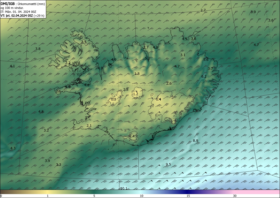Click the 5.2 value in north Iceland

point(147,58)
